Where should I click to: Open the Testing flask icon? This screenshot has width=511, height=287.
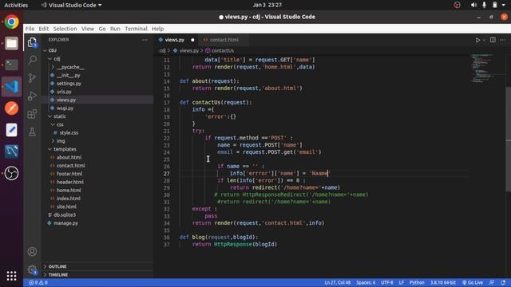click(x=32, y=132)
